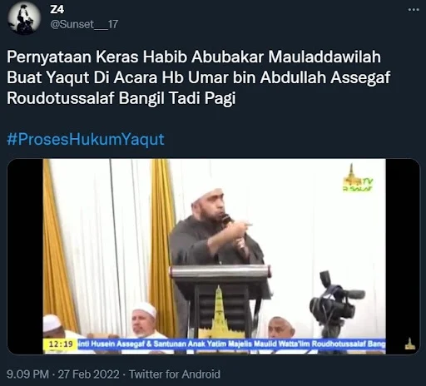Viewport: 426px width, 386px height.
Task: Click the blue scrolling ticker text bar
Action: tap(231, 344)
